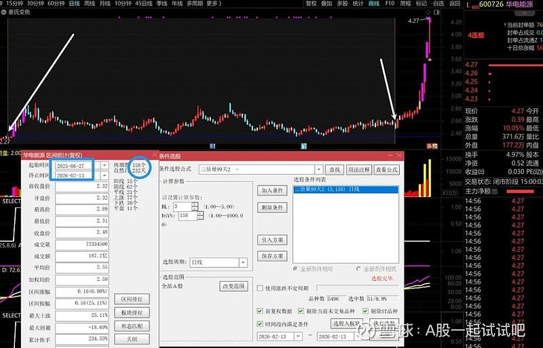Image resolution: width=543 pixels, height=348 pixels.
Task: Increase the BL parameter with up arrow
Action: point(195,204)
